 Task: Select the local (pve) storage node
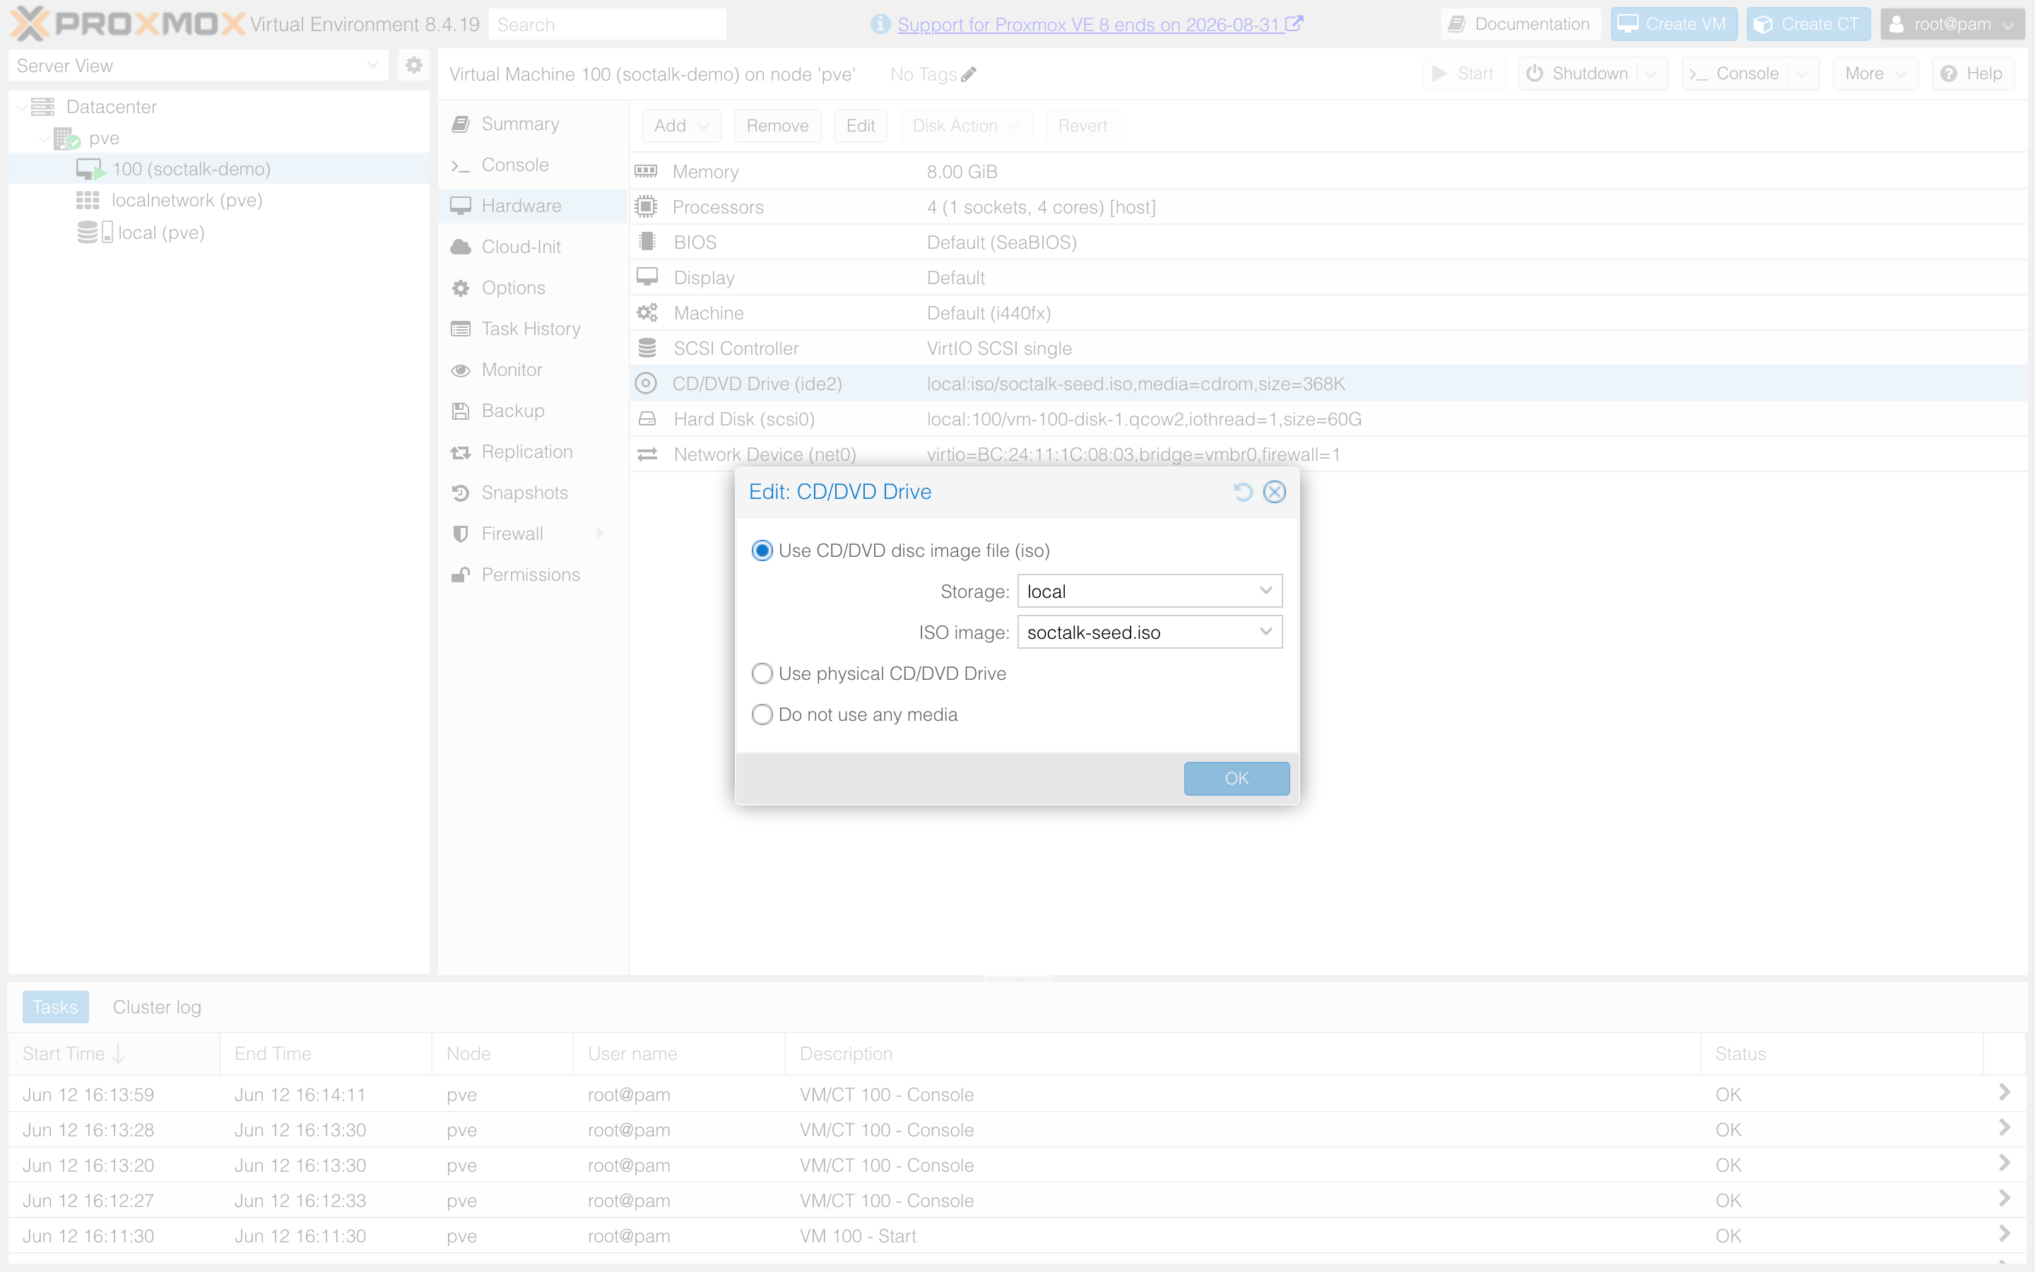click(160, 232)
